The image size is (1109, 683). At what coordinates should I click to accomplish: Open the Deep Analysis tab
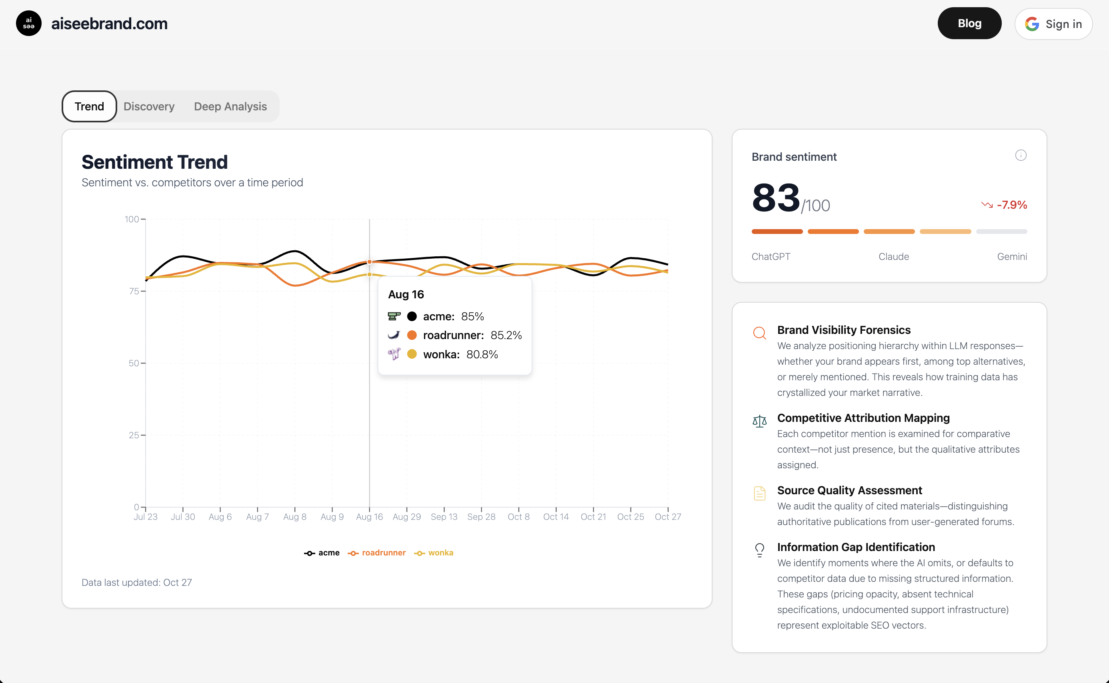click(231, 107)
